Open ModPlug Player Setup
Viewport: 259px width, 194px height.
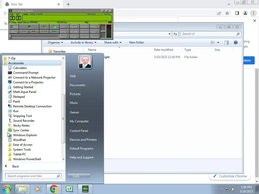tap(14, 32)
